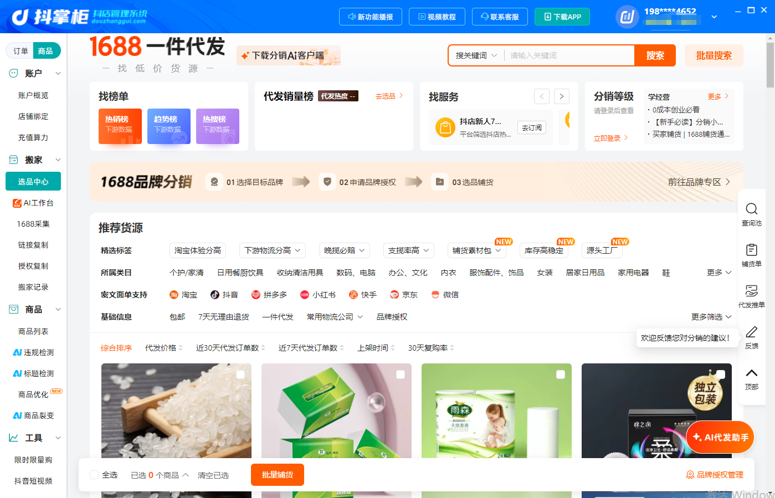775x498 pixels.
Task: Select the 雨森 paper roll product checkbox
Action: pos(561,374)
